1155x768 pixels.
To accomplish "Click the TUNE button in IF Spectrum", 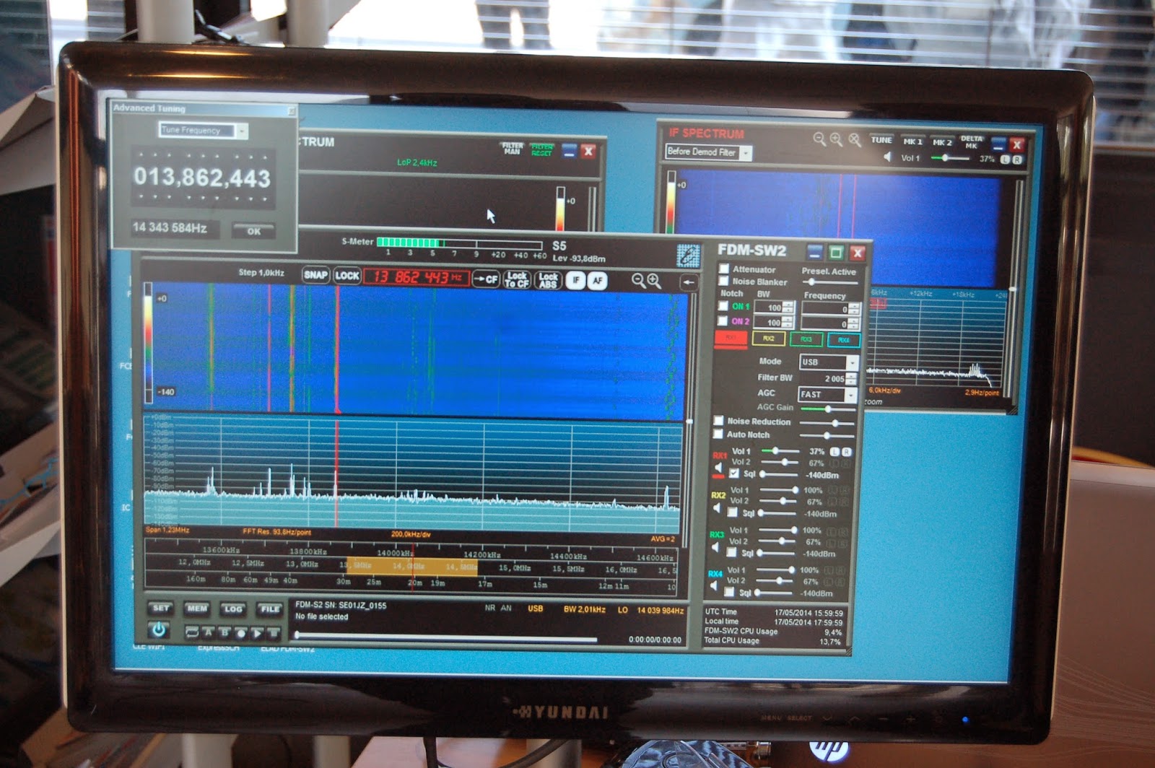I will pos(881,140).
